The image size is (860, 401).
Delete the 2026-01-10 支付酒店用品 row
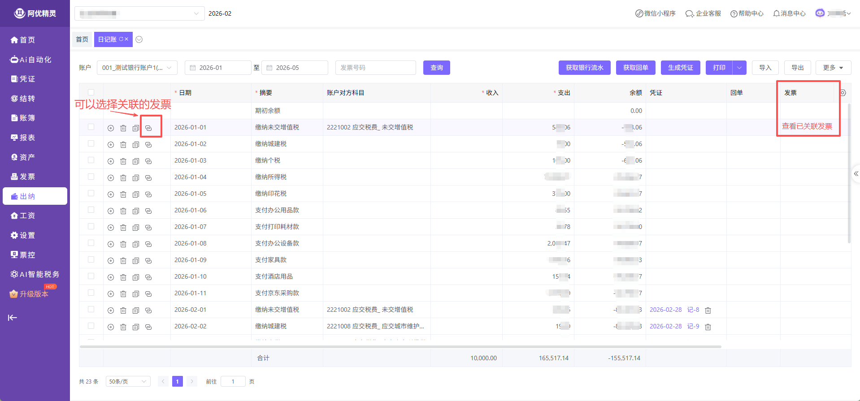click(123, 277)
